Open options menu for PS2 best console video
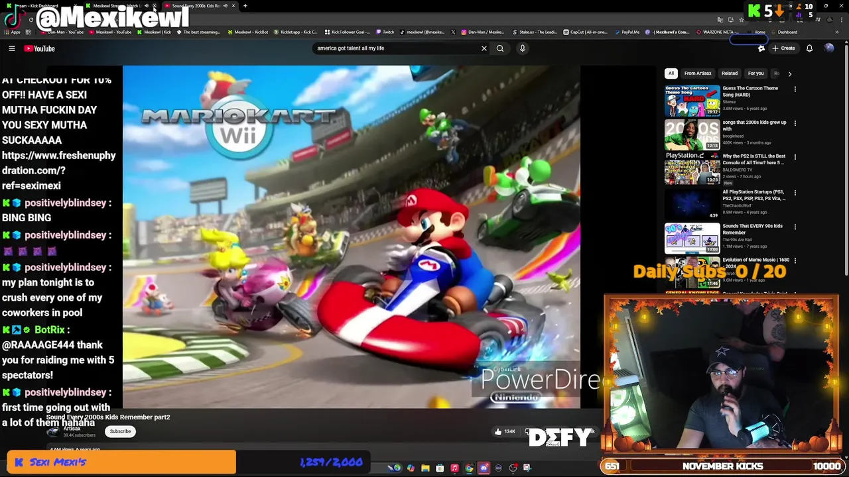The image size is (849, 477). 795,158
